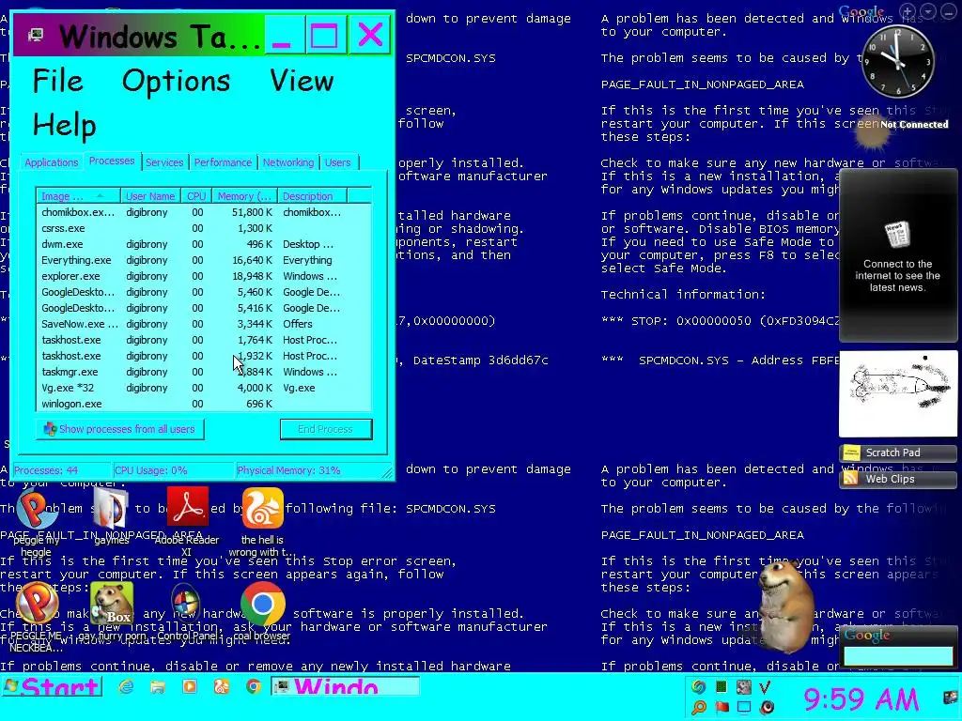Select the csrss.exe process row

click(x=204, y=228)
